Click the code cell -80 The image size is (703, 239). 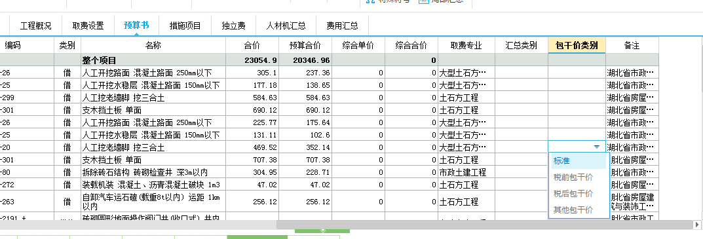pos(27,172)
